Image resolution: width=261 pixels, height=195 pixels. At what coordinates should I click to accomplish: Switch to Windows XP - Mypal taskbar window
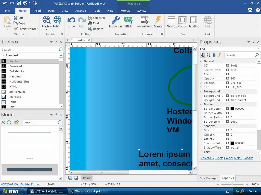click(x=88, y=191)
